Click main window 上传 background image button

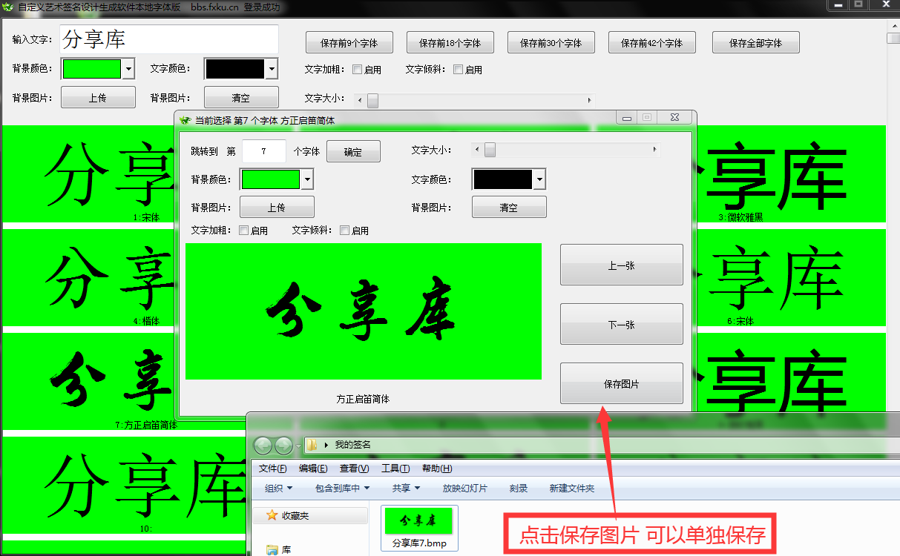pyautogui.click(x=98, y=98)
